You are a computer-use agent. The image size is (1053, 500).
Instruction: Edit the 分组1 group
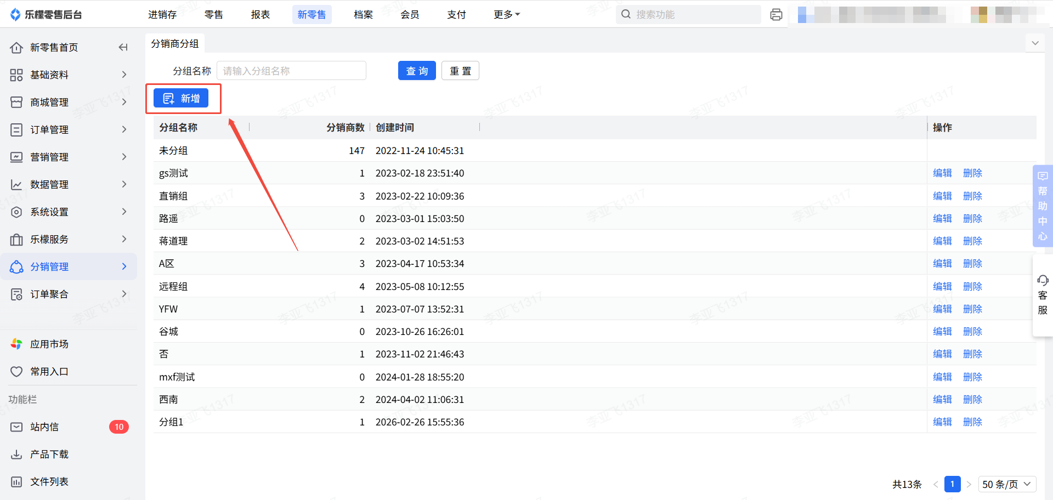(x=942, y=422)
